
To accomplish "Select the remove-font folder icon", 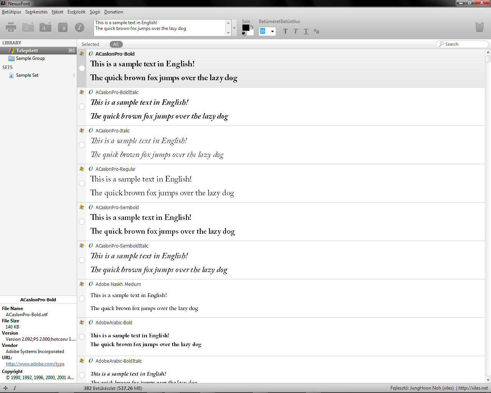I will click(45, 27).
